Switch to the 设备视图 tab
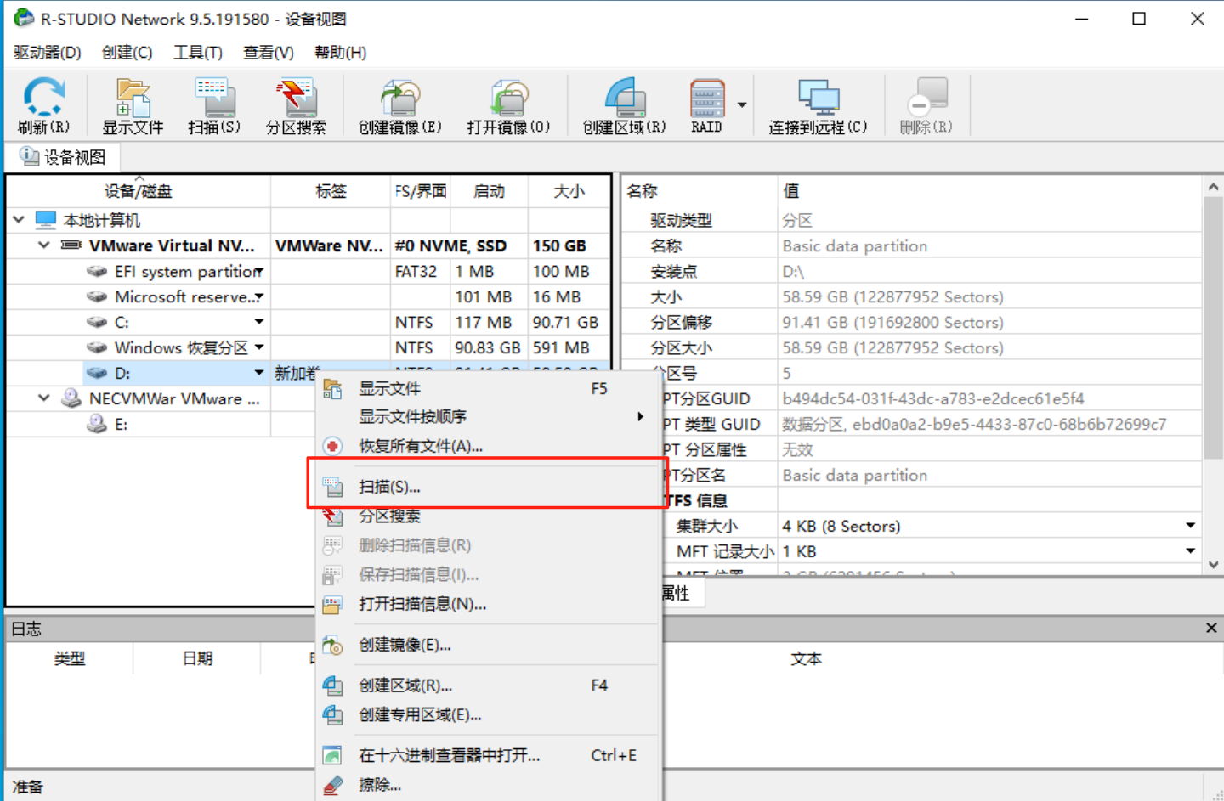Viewport: 1224px width, 801px height. click(x=64, y=157)
